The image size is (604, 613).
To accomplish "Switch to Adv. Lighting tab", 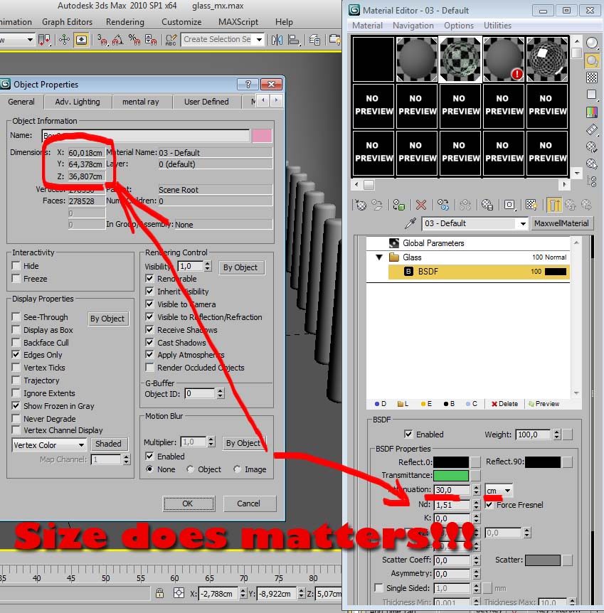I will [78, 102].
